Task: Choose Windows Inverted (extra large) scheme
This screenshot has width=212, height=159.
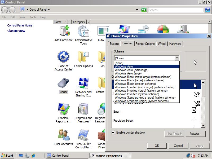Action: (147, 87)
